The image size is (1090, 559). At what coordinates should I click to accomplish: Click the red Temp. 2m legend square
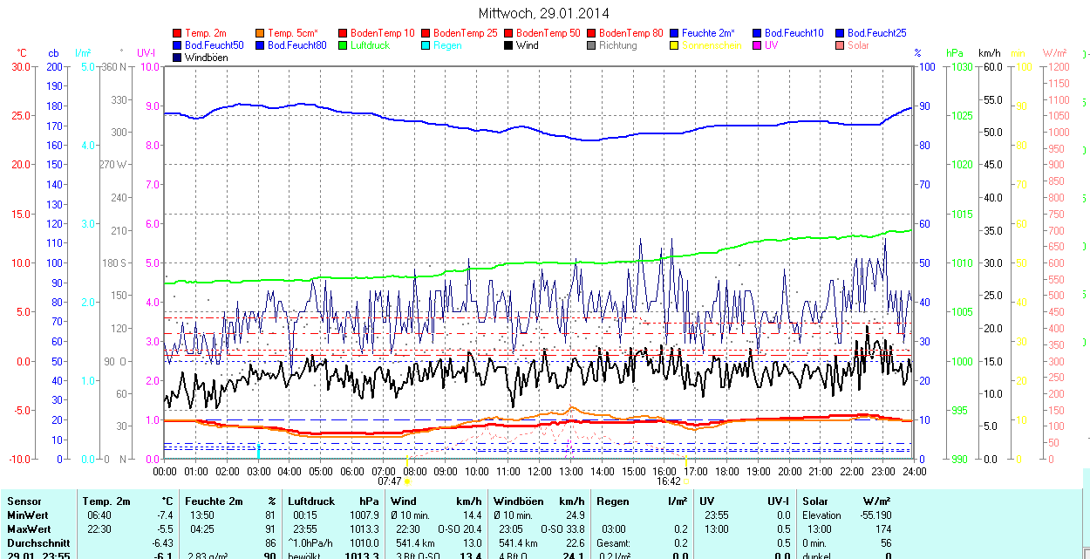pos(177,33)
